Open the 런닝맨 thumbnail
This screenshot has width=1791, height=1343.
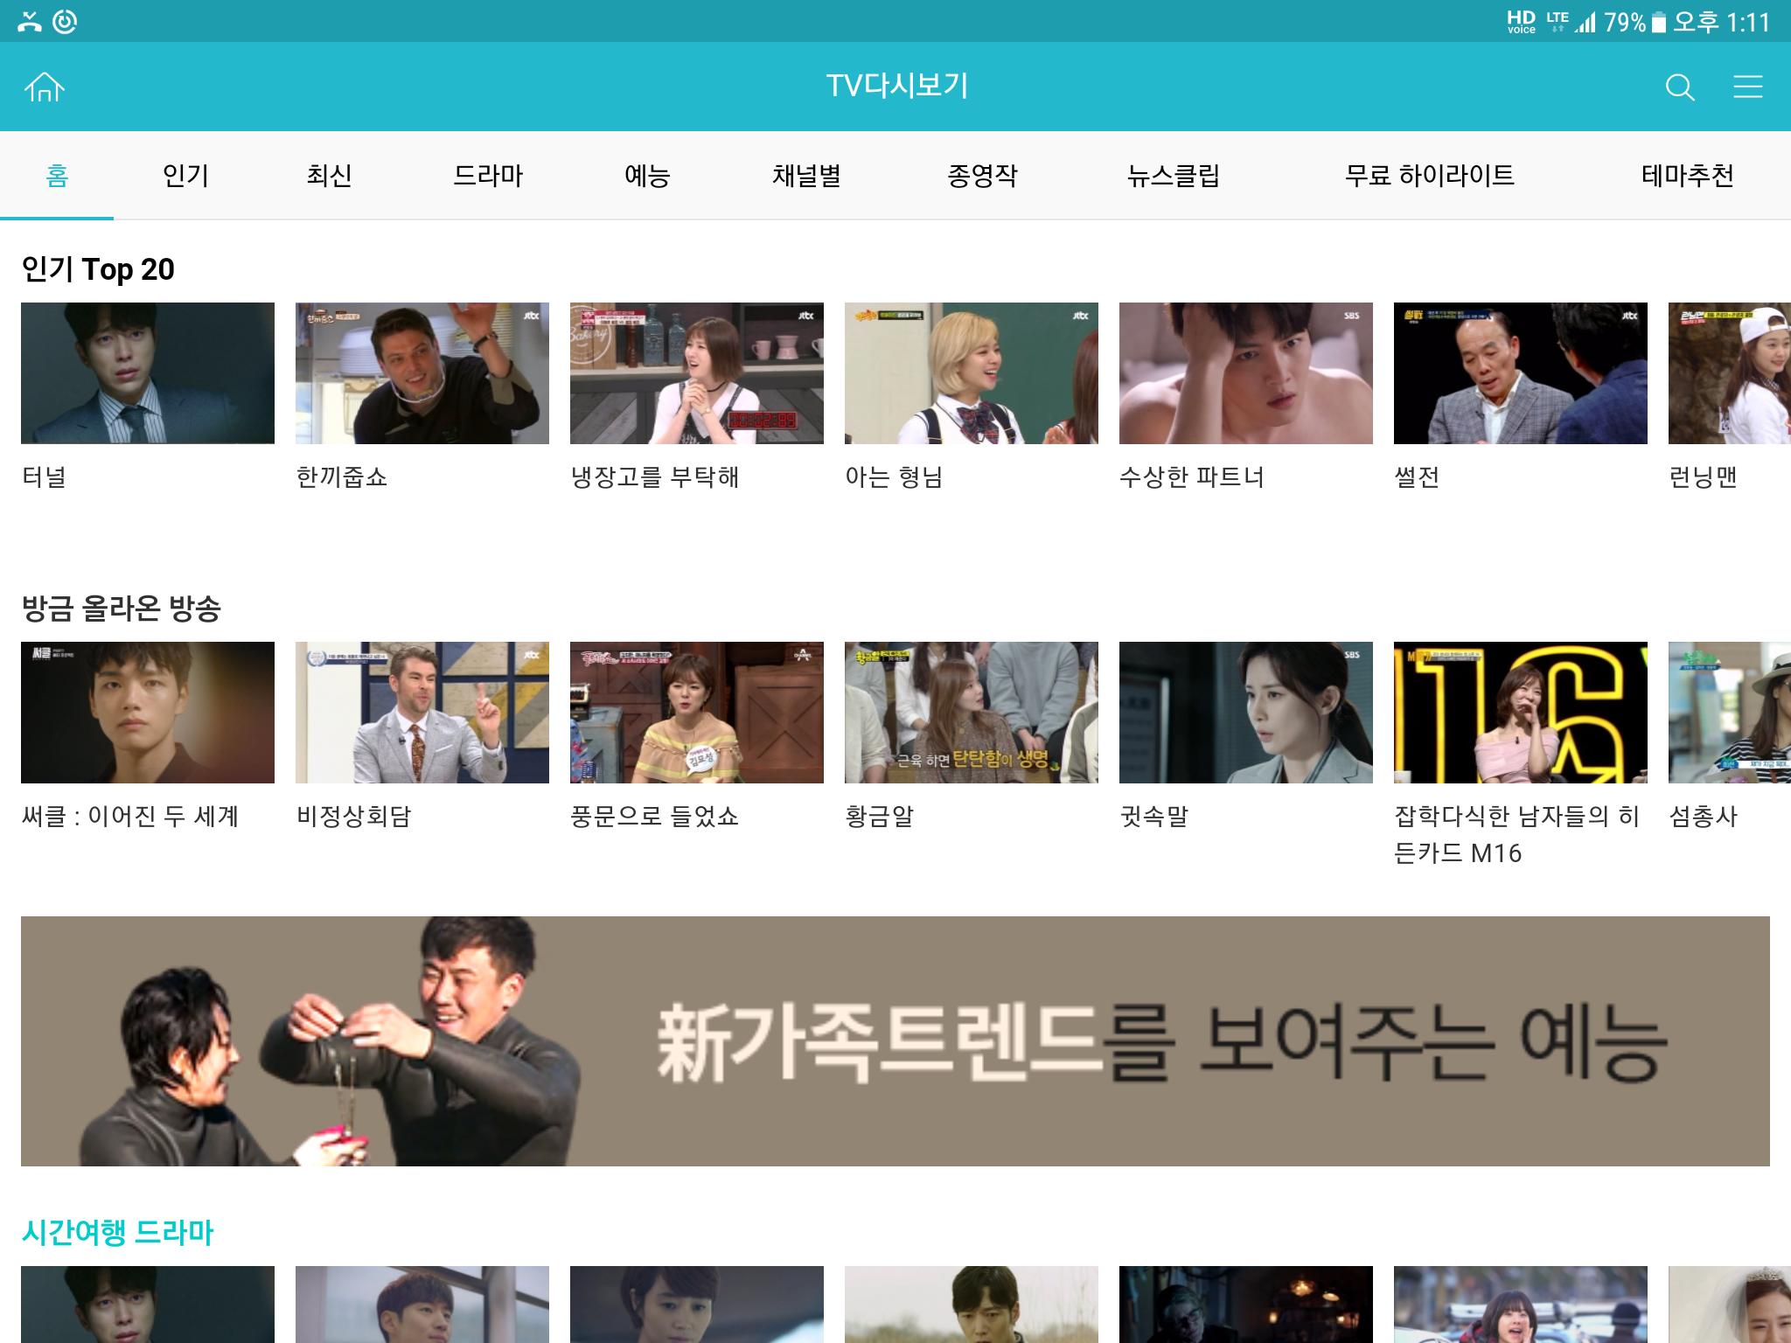coord(1730,373)
